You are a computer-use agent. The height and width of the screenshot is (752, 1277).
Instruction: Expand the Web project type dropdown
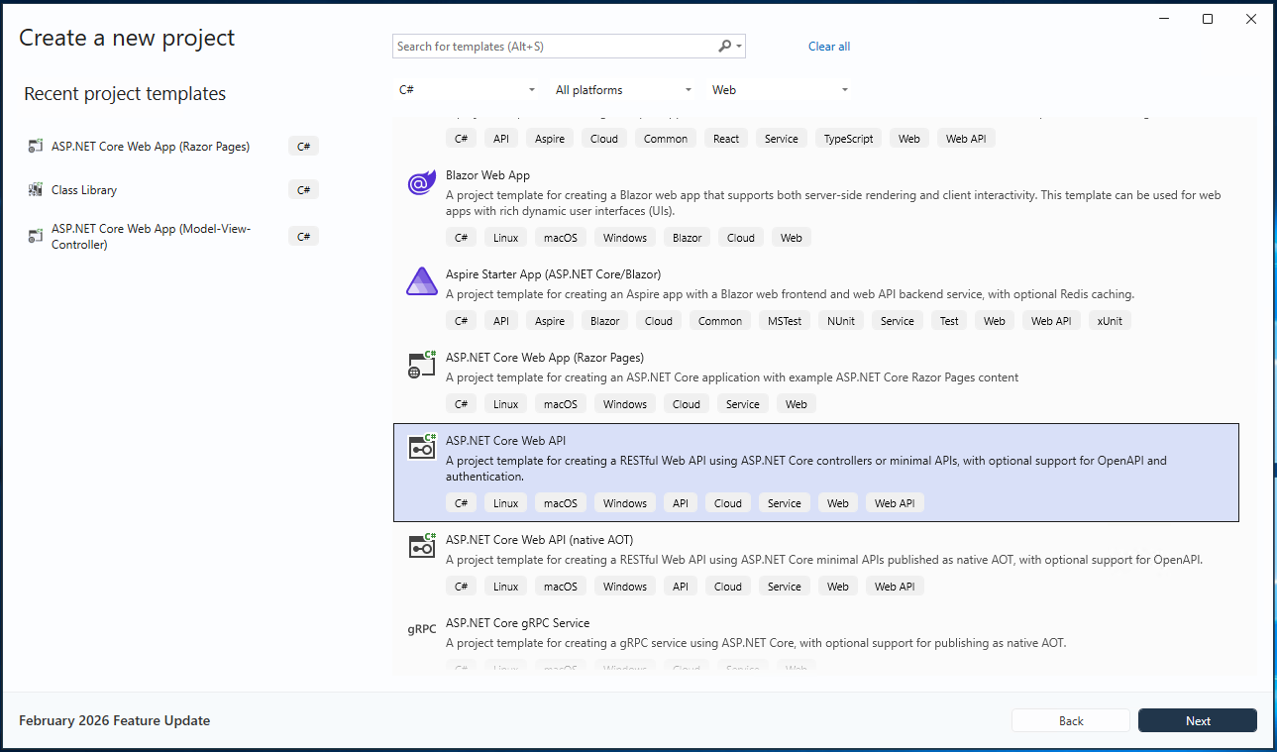(x=781, y=90)
